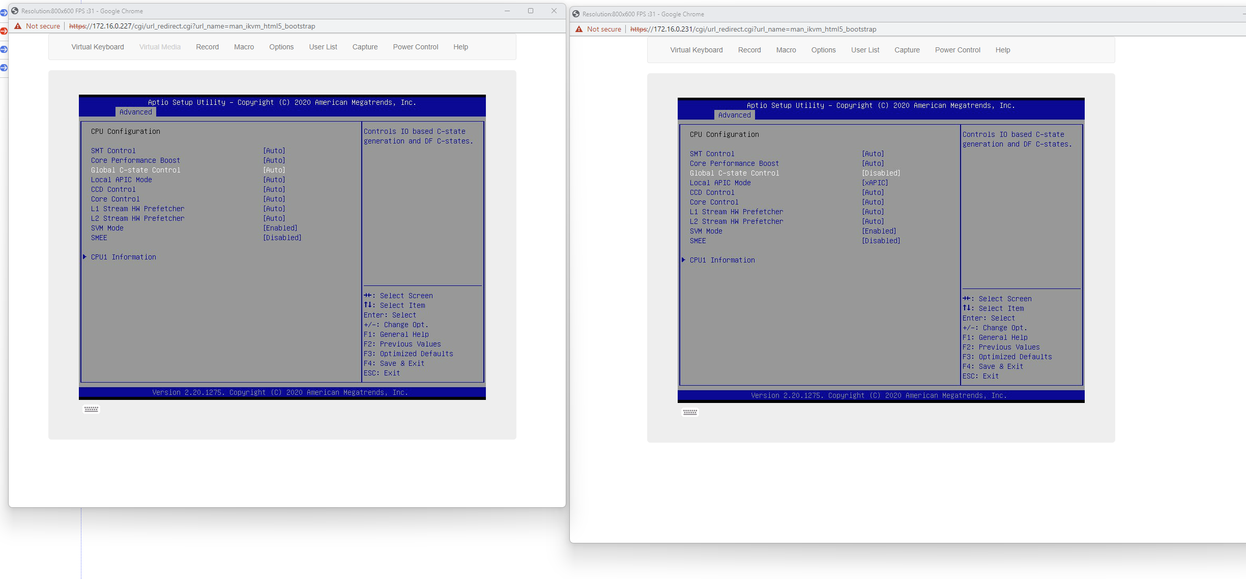Click SMEE setting in right BIOS
Image resolution: width=1246 pixels, height=579 pixels.
[x=698, y=241]
